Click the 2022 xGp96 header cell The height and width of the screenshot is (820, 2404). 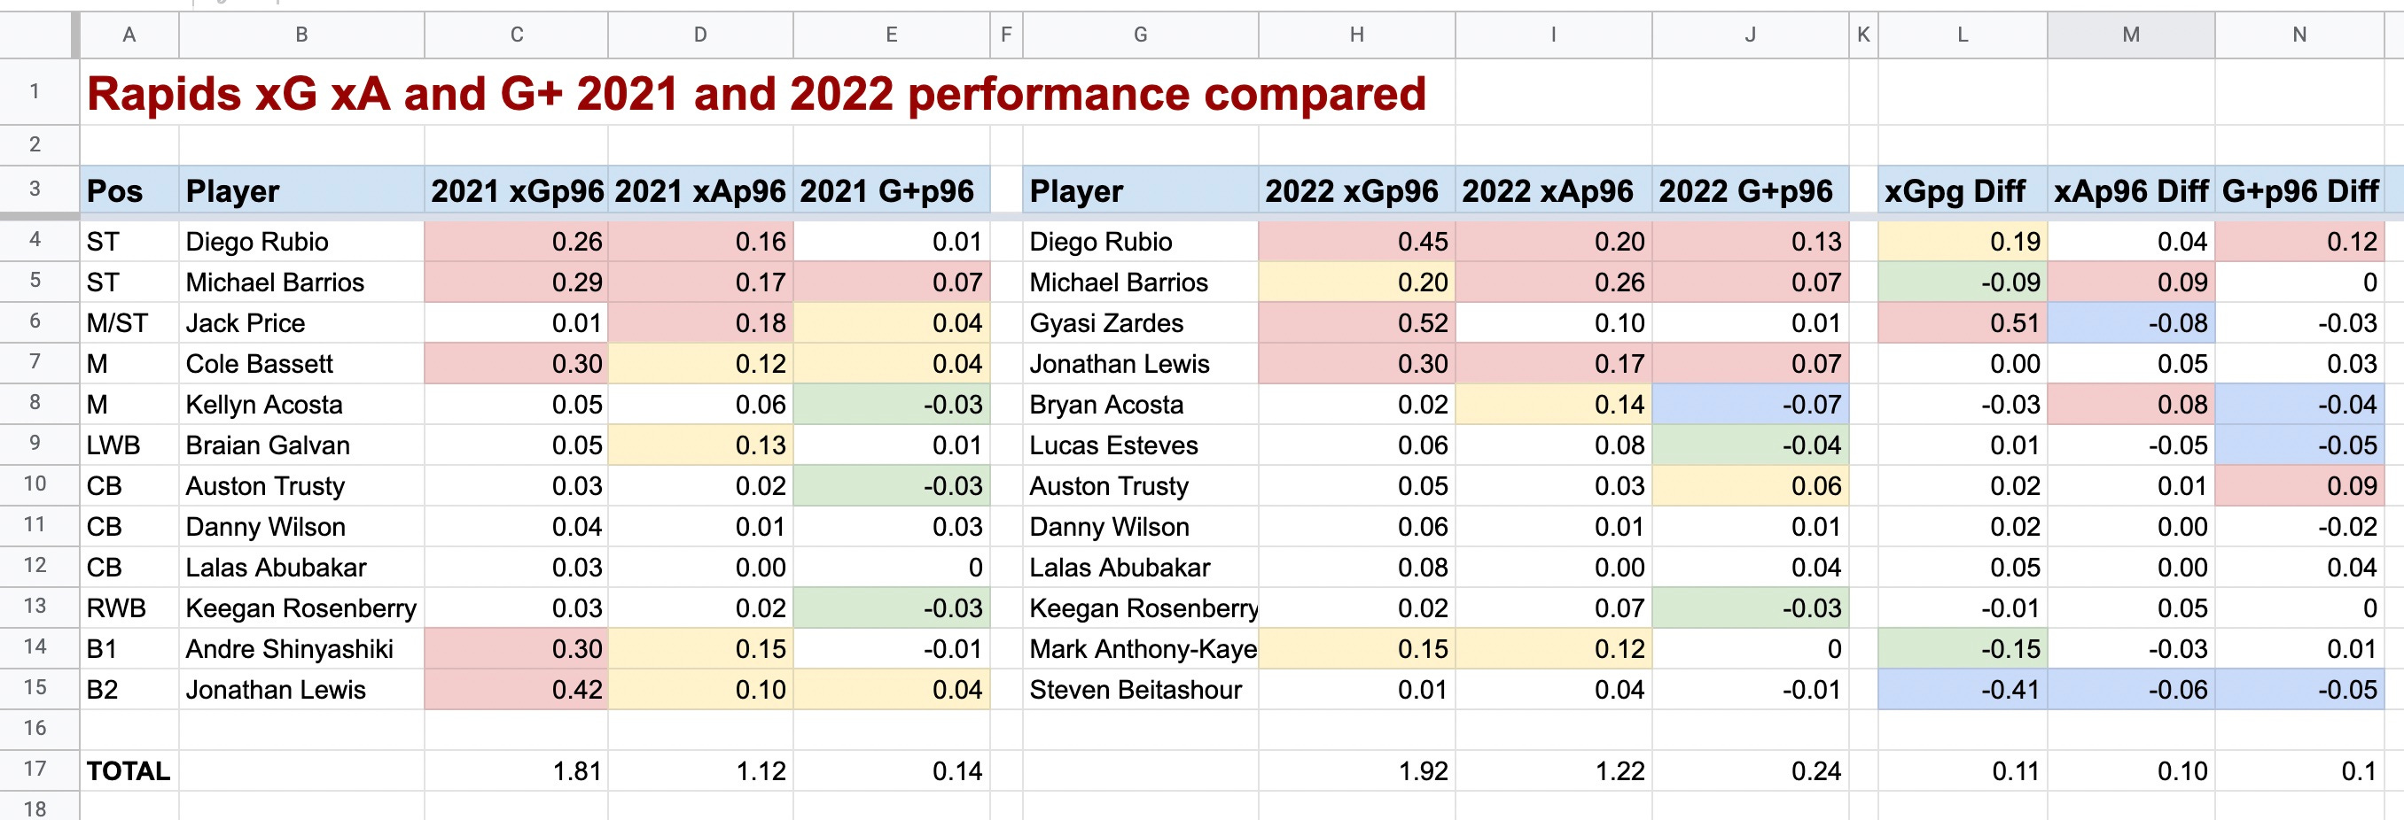click(x=1356, y=191)
